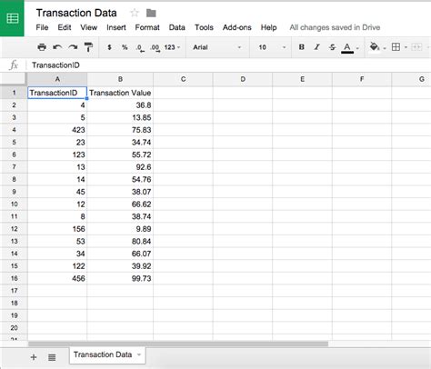Select cell containing 13.85
431x369 pixels.
pyautogui.click(x=120, y=117)
